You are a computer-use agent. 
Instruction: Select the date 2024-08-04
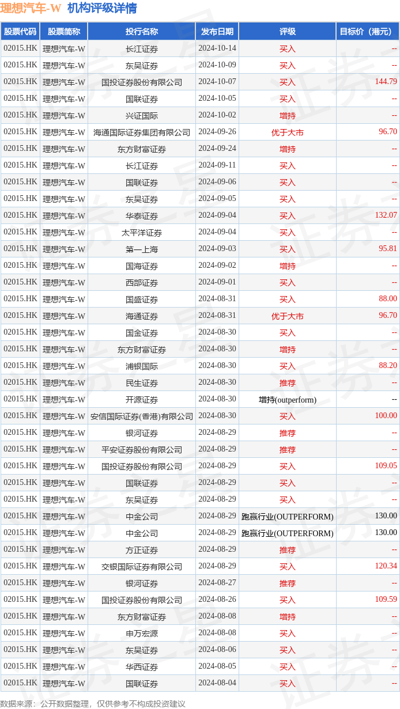point(217,683)
